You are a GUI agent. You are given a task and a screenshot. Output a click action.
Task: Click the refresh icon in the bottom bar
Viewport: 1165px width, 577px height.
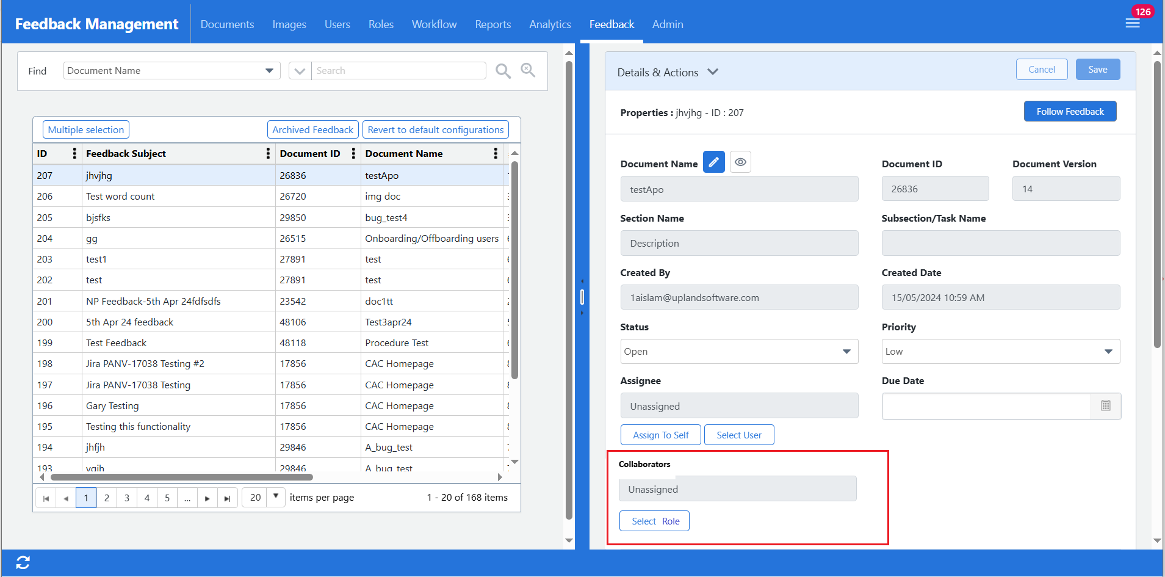(23, 562)
